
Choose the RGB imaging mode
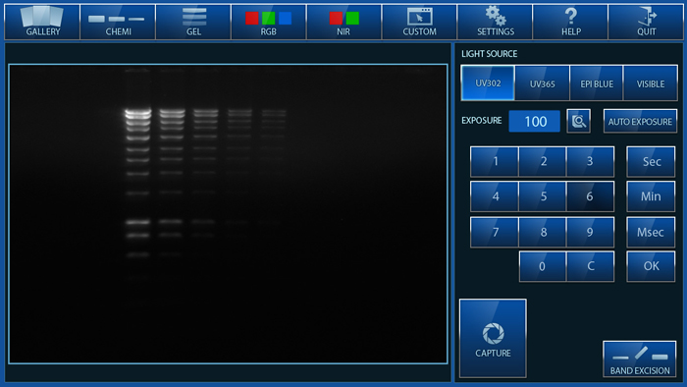click(269, 22)
